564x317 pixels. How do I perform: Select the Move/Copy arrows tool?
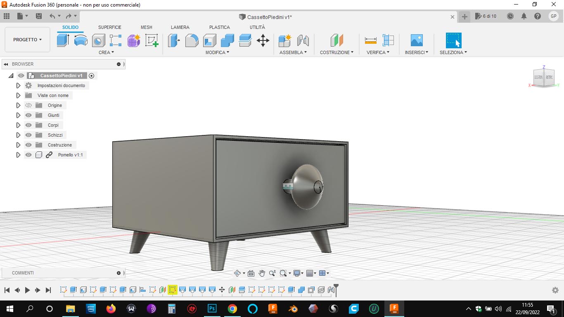pyautogui.click(x=263, y=40)
